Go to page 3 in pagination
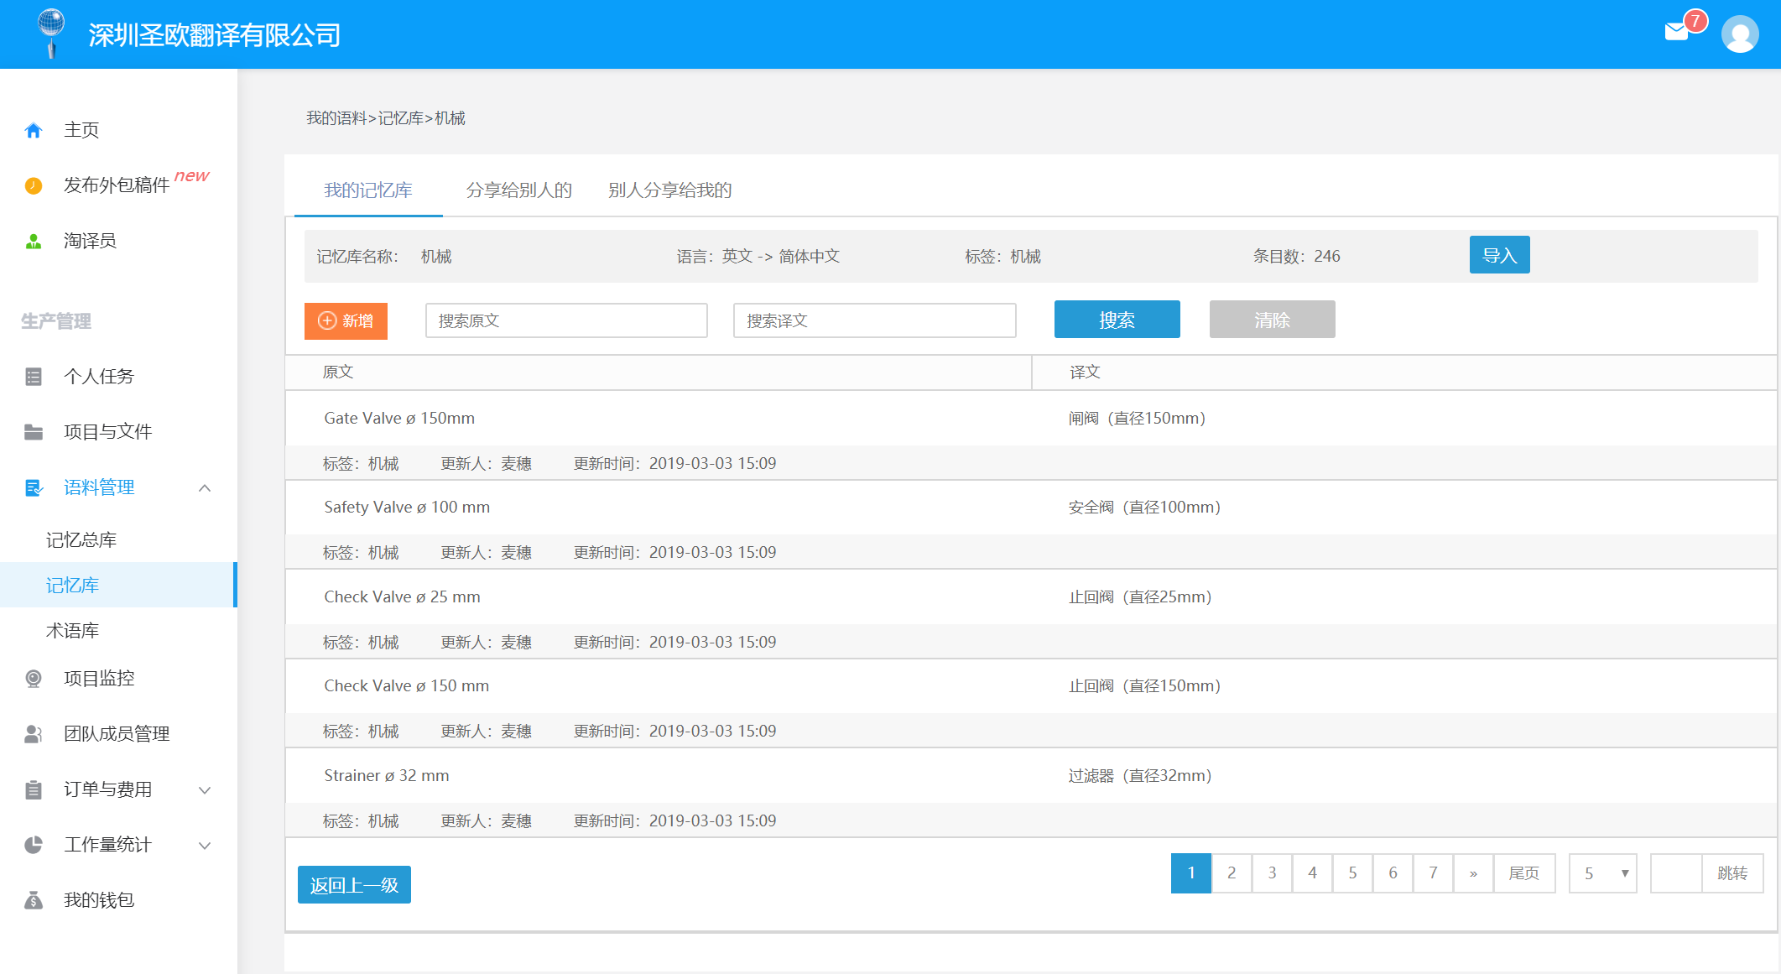This screenshot has width=1781, height=974. coord(1272,873)
